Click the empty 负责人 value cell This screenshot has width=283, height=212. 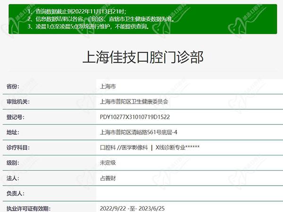[189, 193]
